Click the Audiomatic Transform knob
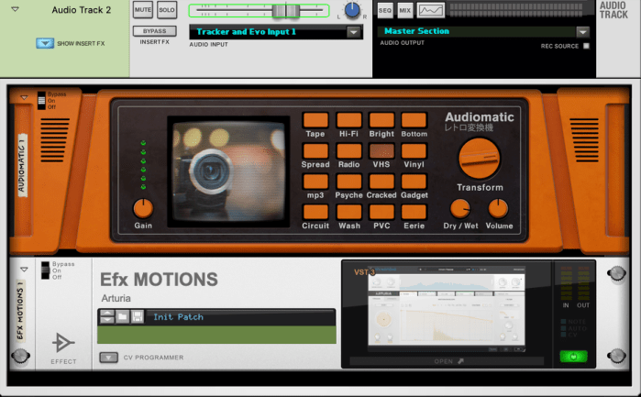This screenshot has height=397, width=641. click(480, 159)
